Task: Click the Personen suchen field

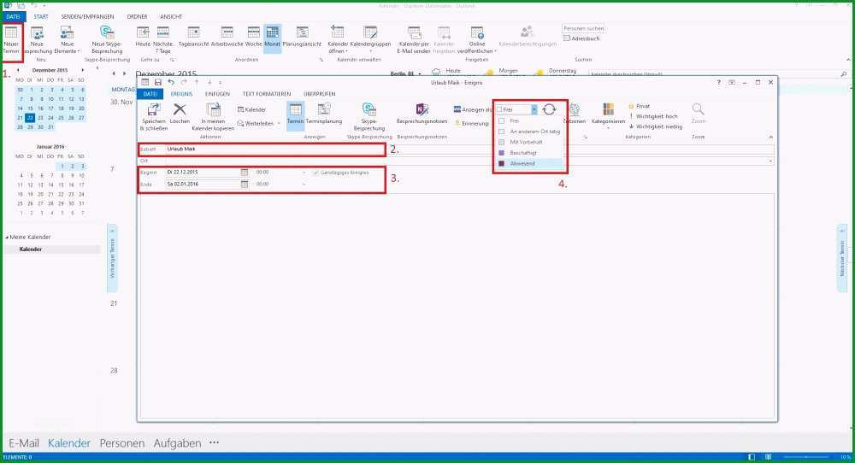Action: (x=583, y=28)
